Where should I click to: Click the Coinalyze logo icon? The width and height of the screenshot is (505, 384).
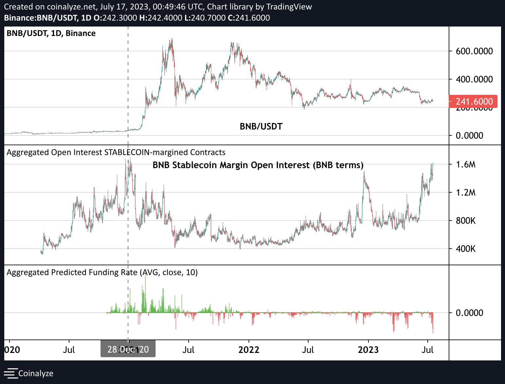[x=10, y=373]
